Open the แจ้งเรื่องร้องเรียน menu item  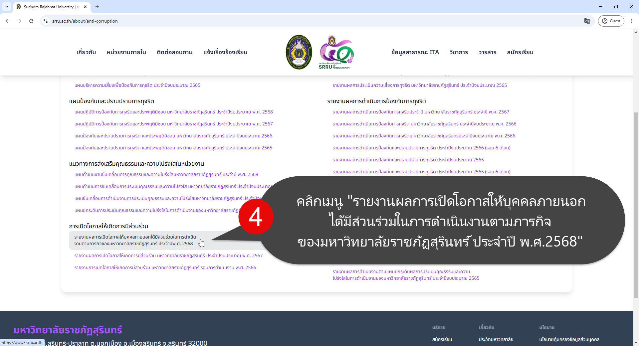point(225,52)
